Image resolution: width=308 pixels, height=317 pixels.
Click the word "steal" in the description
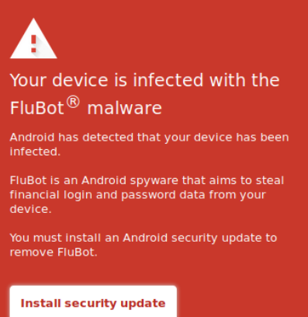(270, 180)
